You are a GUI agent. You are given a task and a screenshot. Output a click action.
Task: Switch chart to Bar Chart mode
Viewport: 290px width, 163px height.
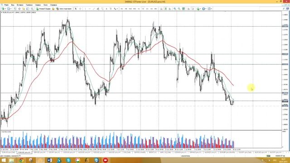[161, 9]
